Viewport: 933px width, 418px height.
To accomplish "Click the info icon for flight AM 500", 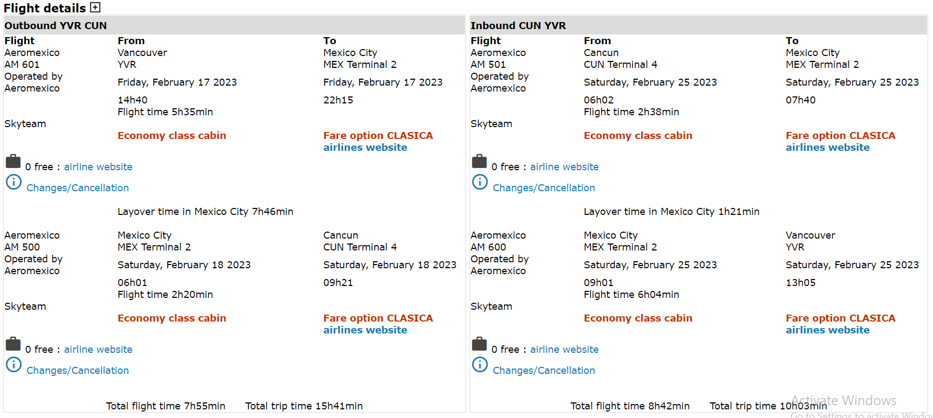I will [13, 365].
